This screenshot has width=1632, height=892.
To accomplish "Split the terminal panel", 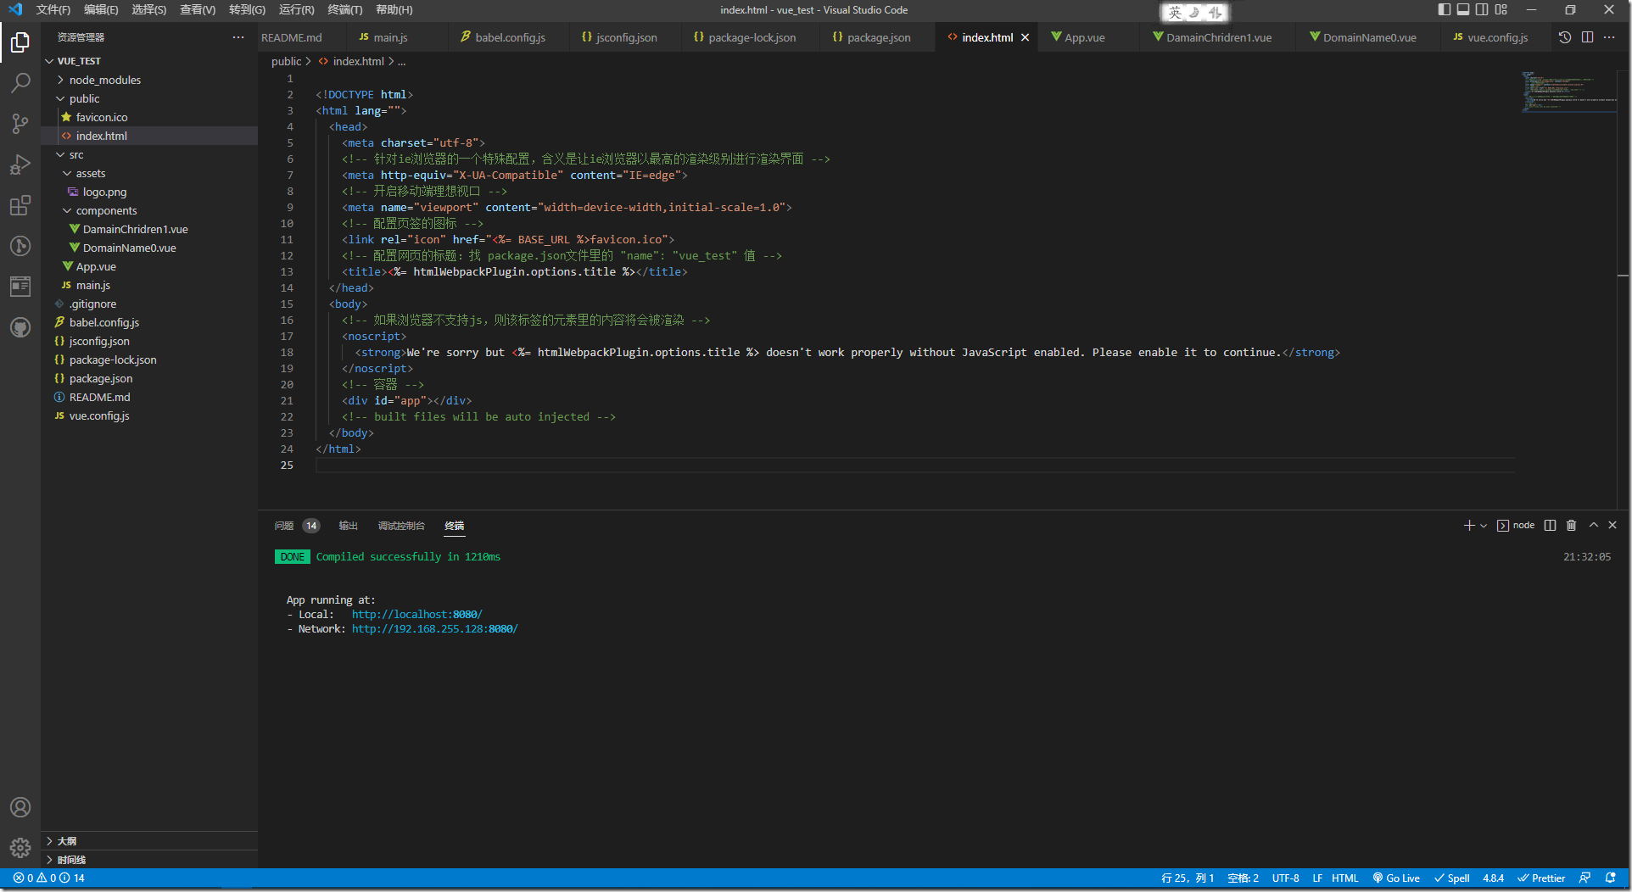I will click(x=1550, y=526).
